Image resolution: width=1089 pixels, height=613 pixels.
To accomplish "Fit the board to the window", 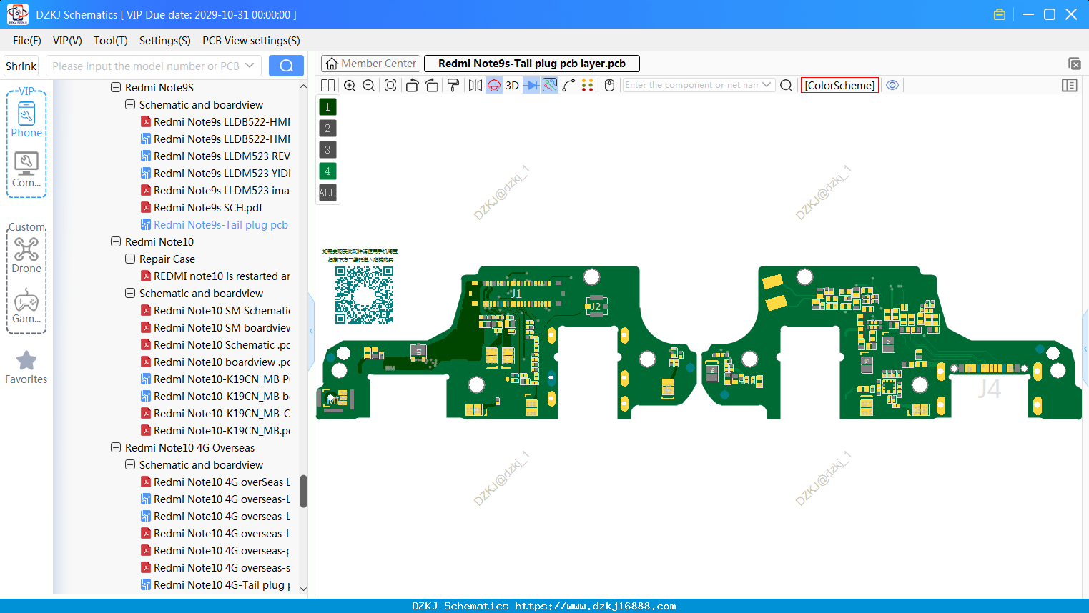I will click(390, 85).
